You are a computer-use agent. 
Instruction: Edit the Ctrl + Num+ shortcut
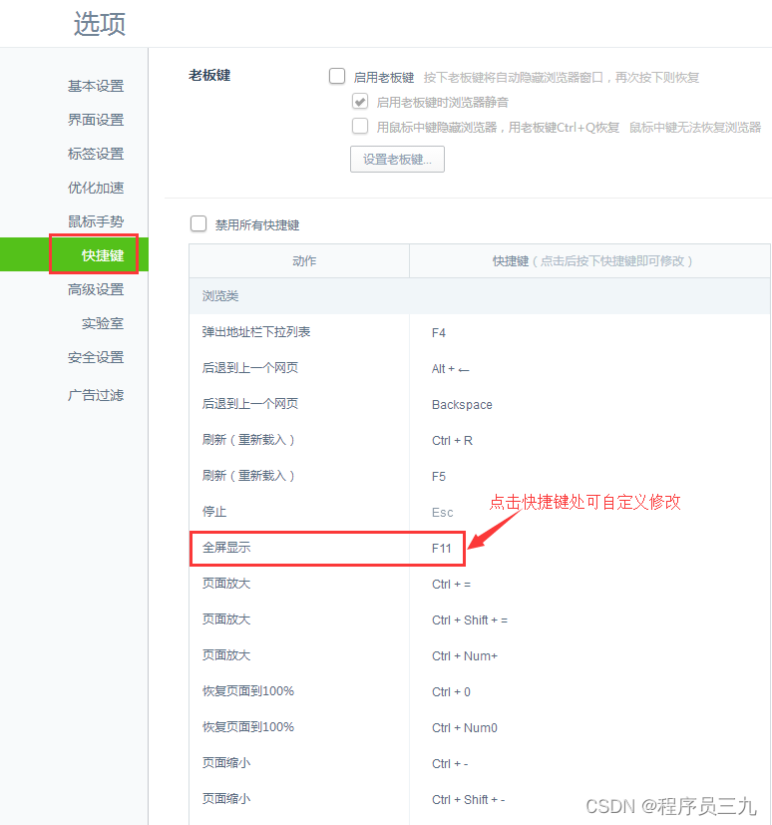pyautogui.click(x=465, y=656)
